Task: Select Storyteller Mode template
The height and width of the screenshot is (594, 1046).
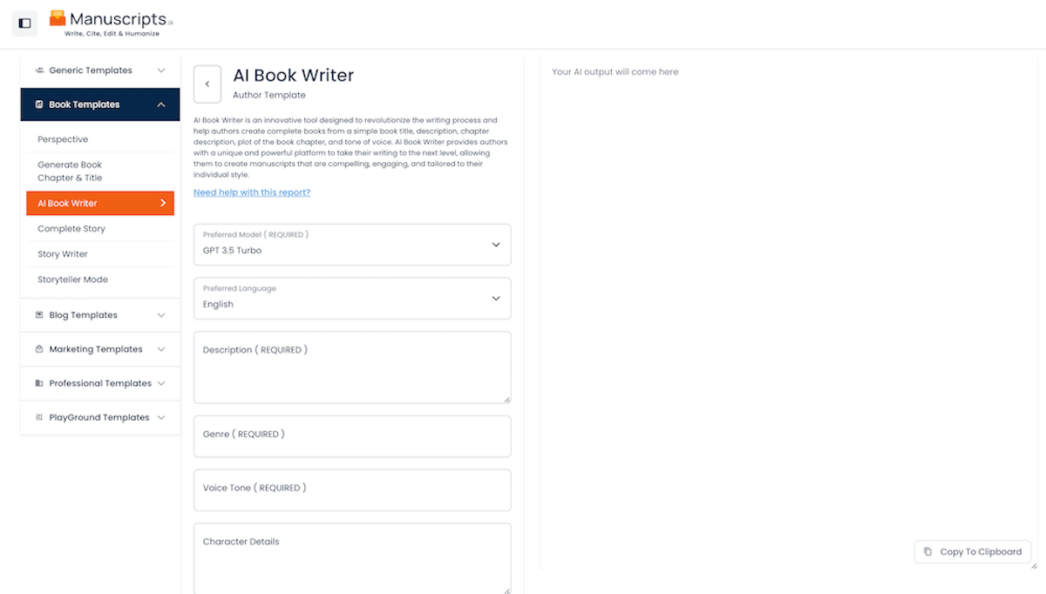Action: (72, 280)
